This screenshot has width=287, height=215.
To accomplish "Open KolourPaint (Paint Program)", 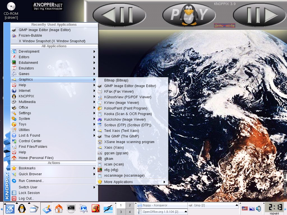I will tap(126, 108).
